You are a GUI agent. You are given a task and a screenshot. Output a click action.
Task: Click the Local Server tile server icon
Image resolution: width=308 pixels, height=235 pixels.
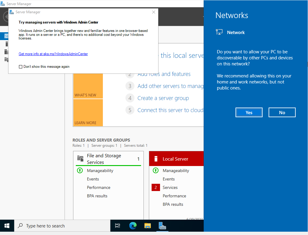tap(156, 159)
